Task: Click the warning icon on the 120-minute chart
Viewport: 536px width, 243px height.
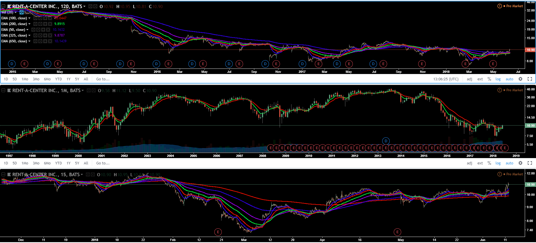Action: (x=500, y=6)
